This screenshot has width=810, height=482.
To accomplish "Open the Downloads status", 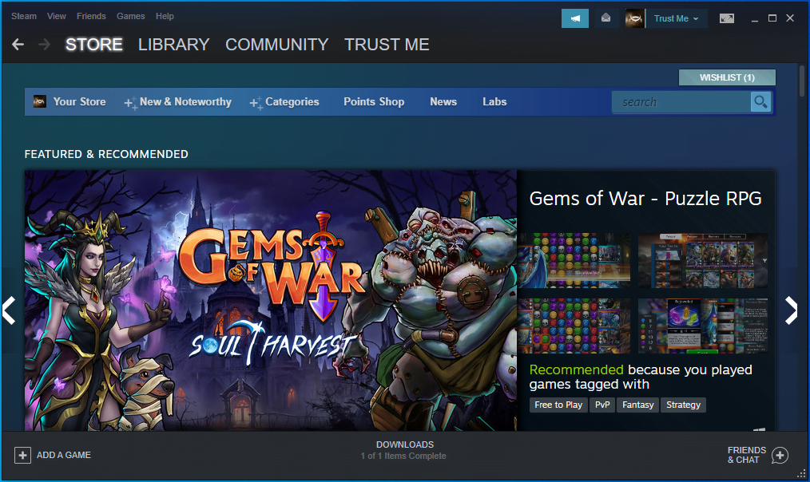I will (x=405, y=444).
